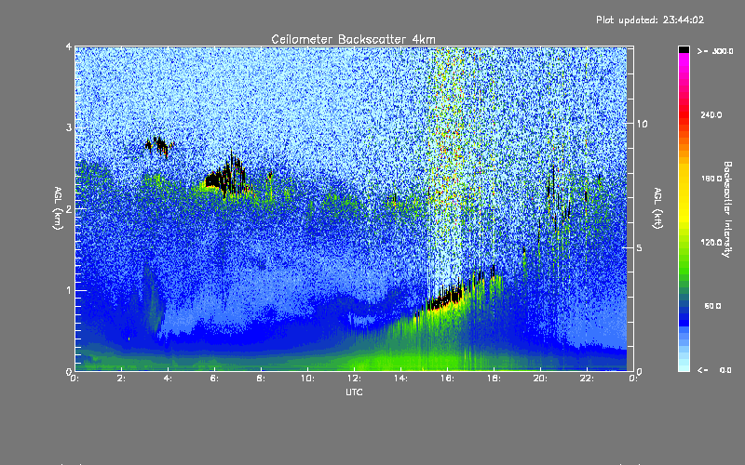Screen dimensions: 745x465
Task: Click the "Plot updated: 23:44:02" timestamp
Action: 650,20
